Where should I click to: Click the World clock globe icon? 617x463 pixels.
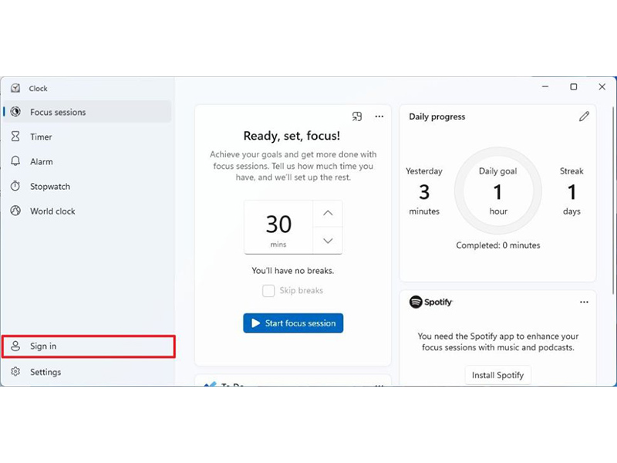point(15,211)
